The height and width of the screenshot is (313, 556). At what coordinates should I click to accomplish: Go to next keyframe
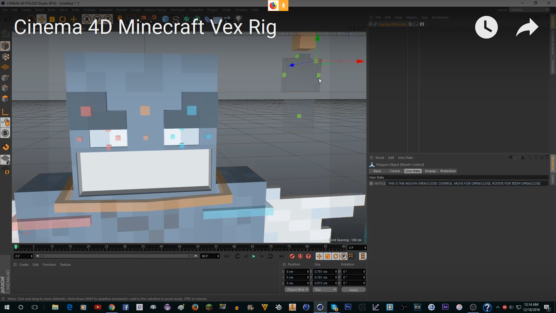270,256
